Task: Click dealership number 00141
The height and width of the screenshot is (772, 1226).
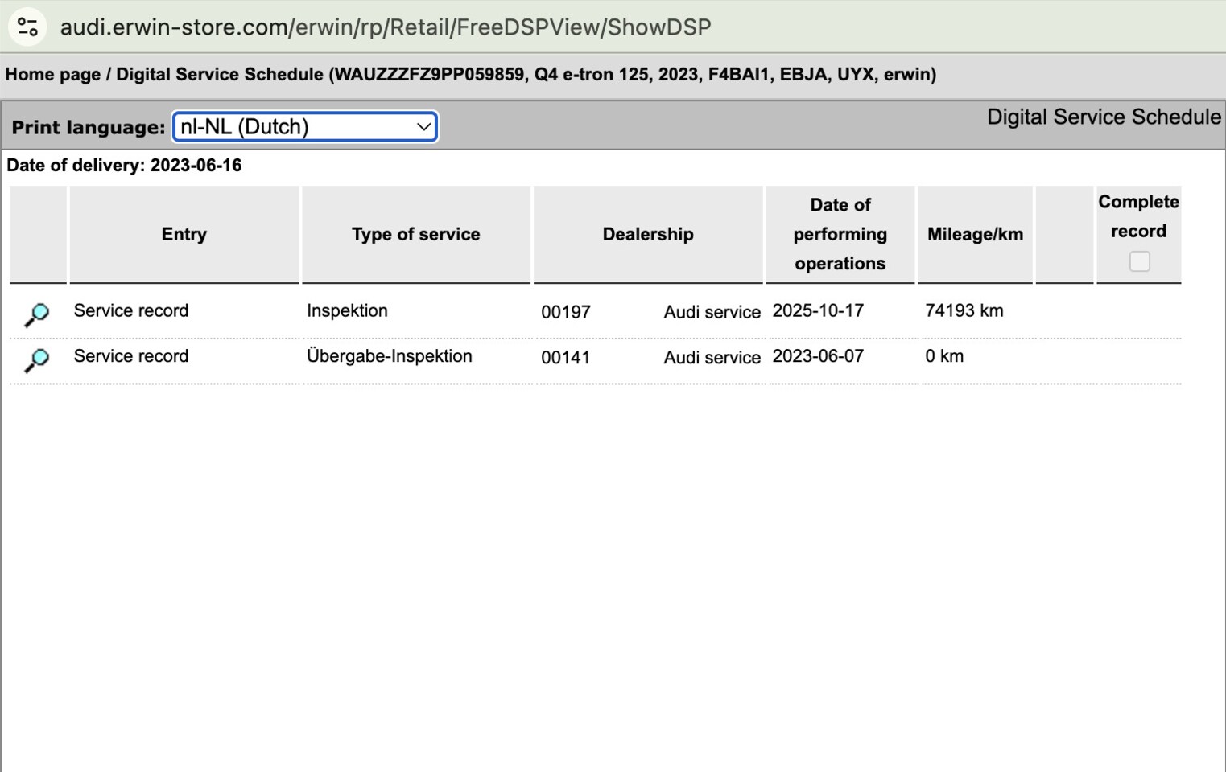Action: (x=566, y=358)
